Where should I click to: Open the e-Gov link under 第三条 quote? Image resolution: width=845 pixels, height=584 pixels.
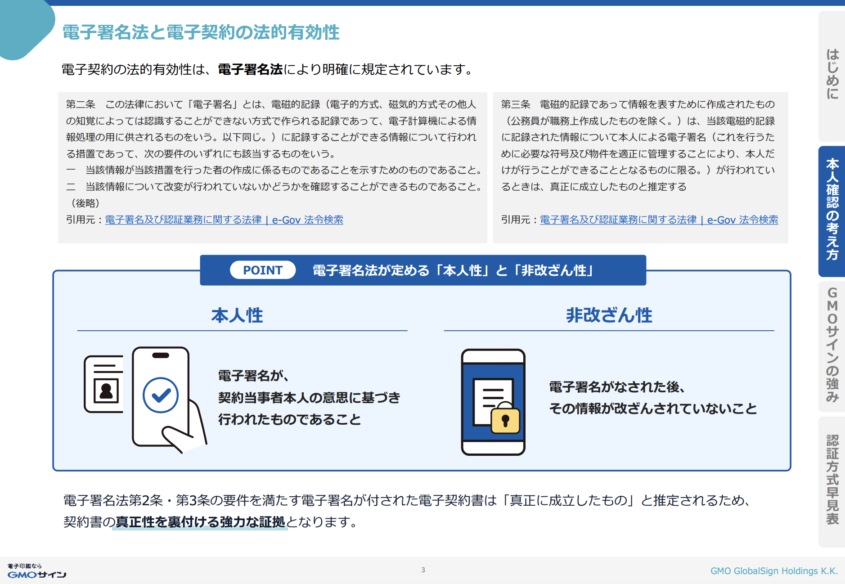click(659, 220)
